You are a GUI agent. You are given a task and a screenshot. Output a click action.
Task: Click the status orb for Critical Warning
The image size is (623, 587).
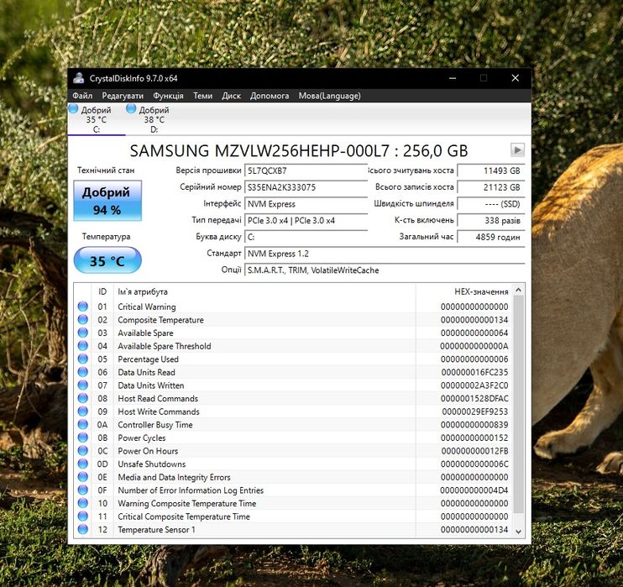pyautogui.click(x=82, y=307)
